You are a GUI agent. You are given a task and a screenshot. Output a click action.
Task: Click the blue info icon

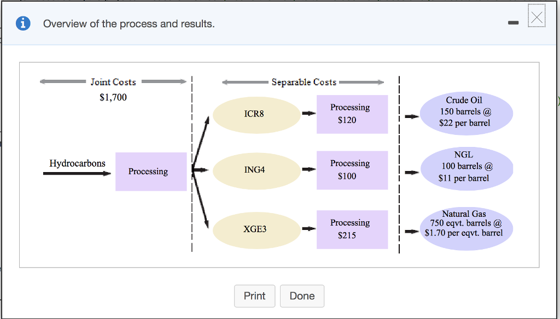(x=23, y=23)
